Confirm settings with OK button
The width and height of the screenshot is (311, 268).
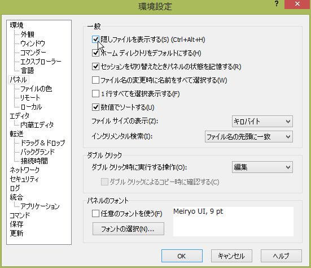(x=182, y=256)
